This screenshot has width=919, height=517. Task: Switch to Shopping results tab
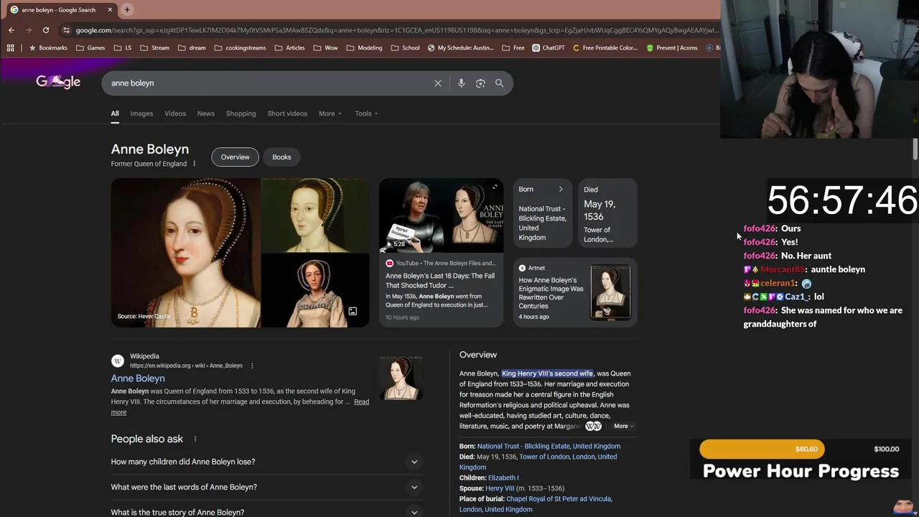pos(241,113)
